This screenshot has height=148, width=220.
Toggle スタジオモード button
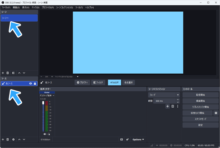click(x=200, y=119)
